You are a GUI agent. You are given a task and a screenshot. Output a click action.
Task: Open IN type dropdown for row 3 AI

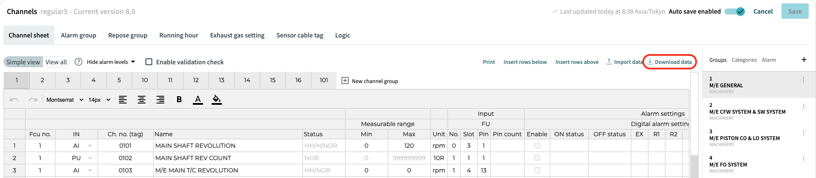coord(90,170)
